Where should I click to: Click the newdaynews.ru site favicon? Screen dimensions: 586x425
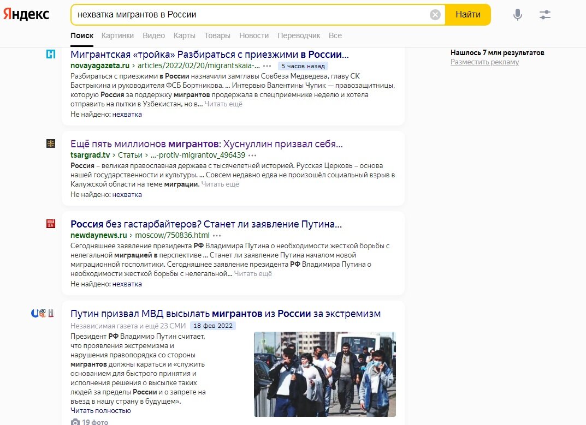(x=51, y=224)
